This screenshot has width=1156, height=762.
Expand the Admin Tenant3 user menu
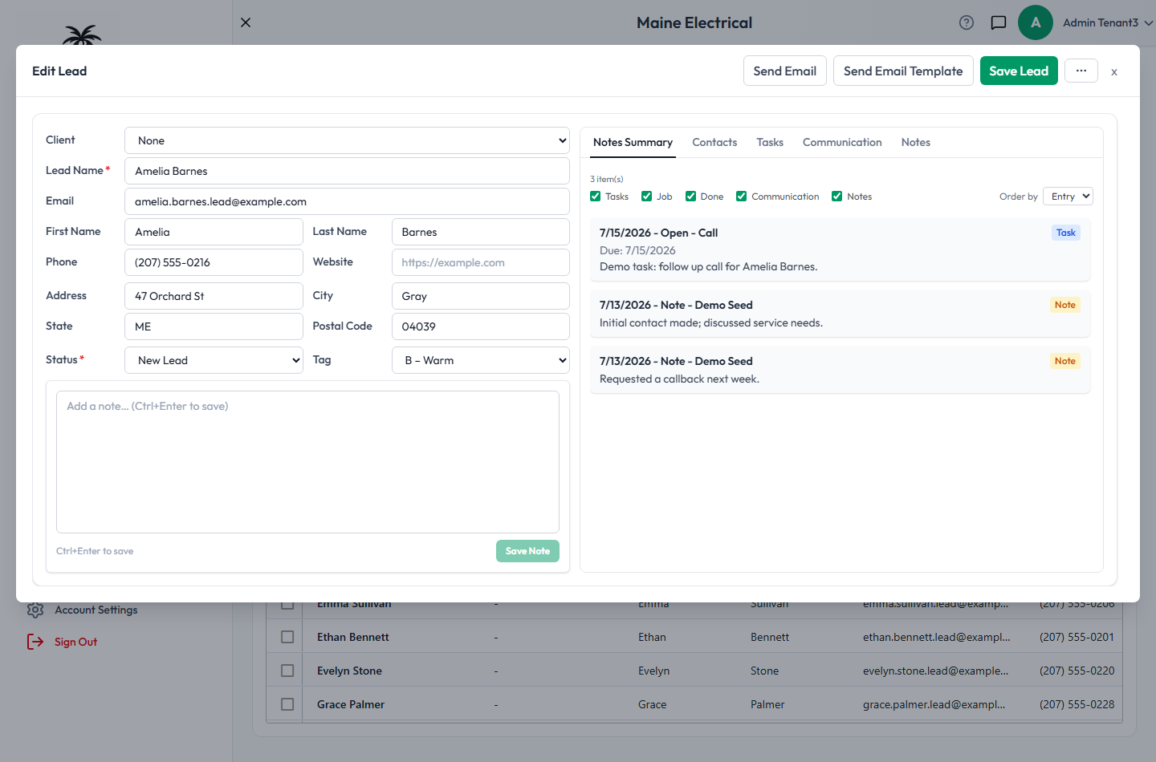pyautogui.click(x=1108, y=22)
